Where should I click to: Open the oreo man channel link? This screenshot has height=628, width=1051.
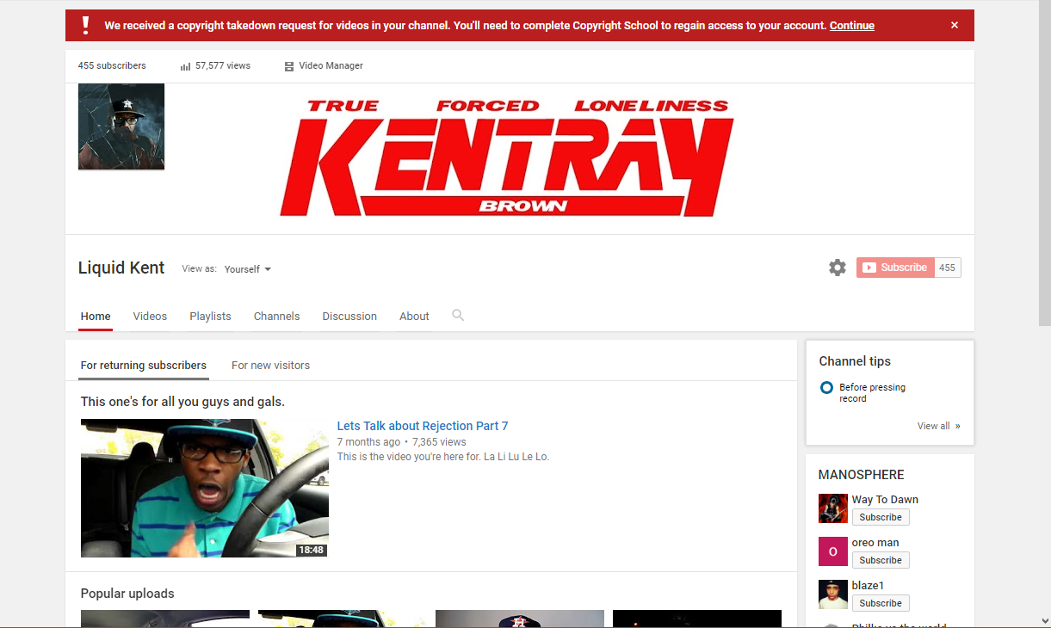(x=875, y=543)
